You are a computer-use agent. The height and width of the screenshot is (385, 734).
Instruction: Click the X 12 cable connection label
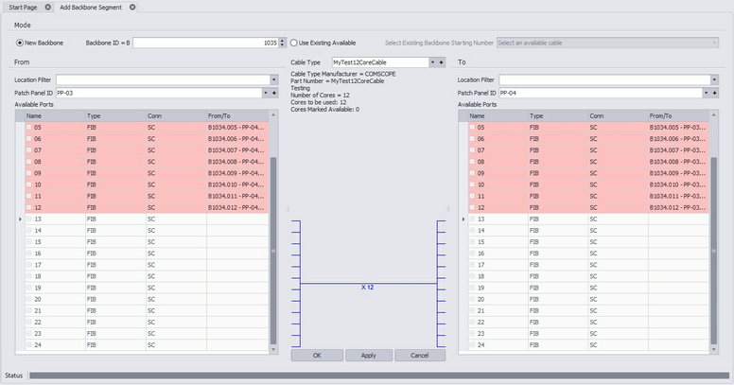(367, 288)
